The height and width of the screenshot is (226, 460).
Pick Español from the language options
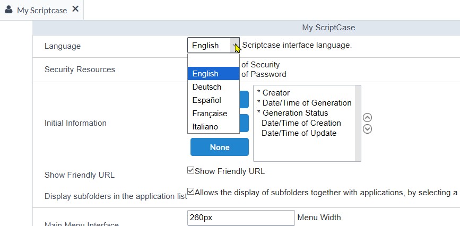pos(213,100)
